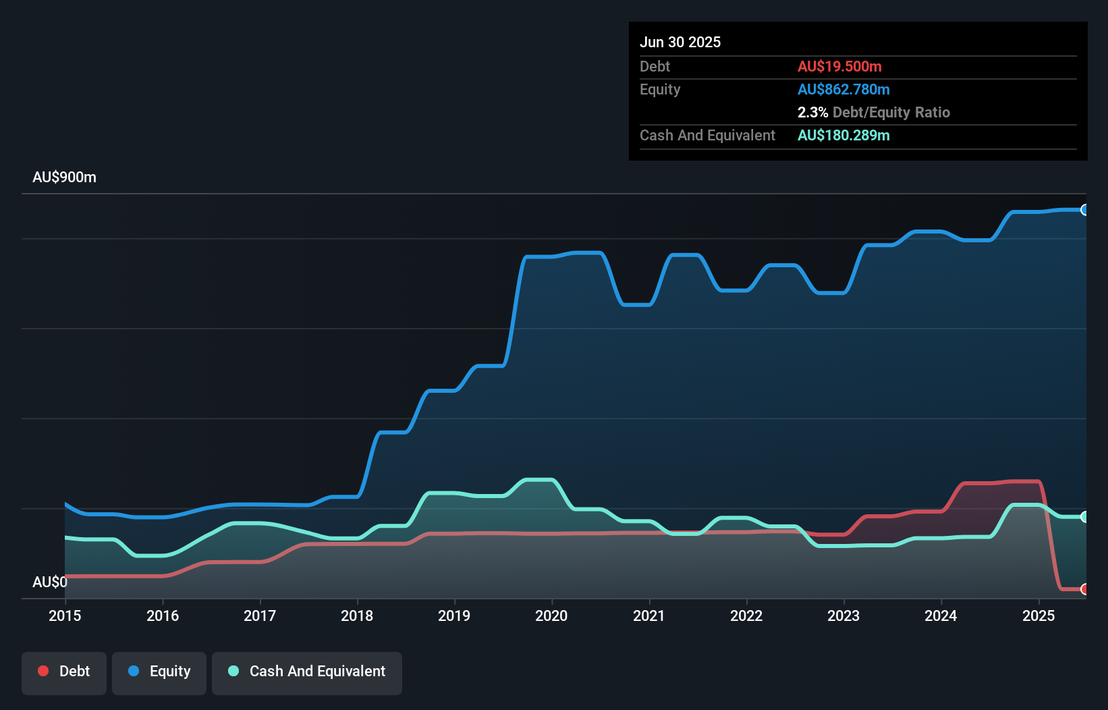Expand the Jun 30 2025 tooltip panel
1108x710 pixels.
click(680, 42)
